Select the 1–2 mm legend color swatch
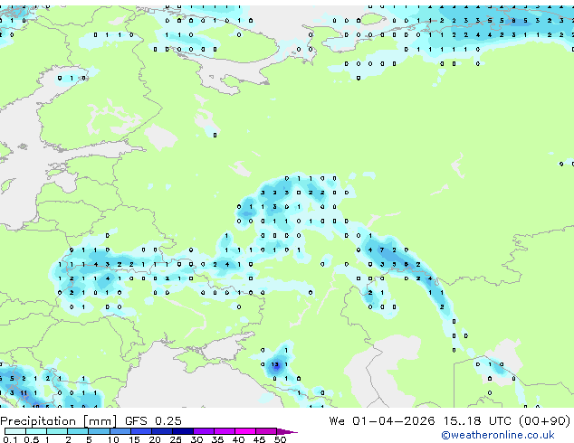The image size is (574, 443). click(57, 431)
